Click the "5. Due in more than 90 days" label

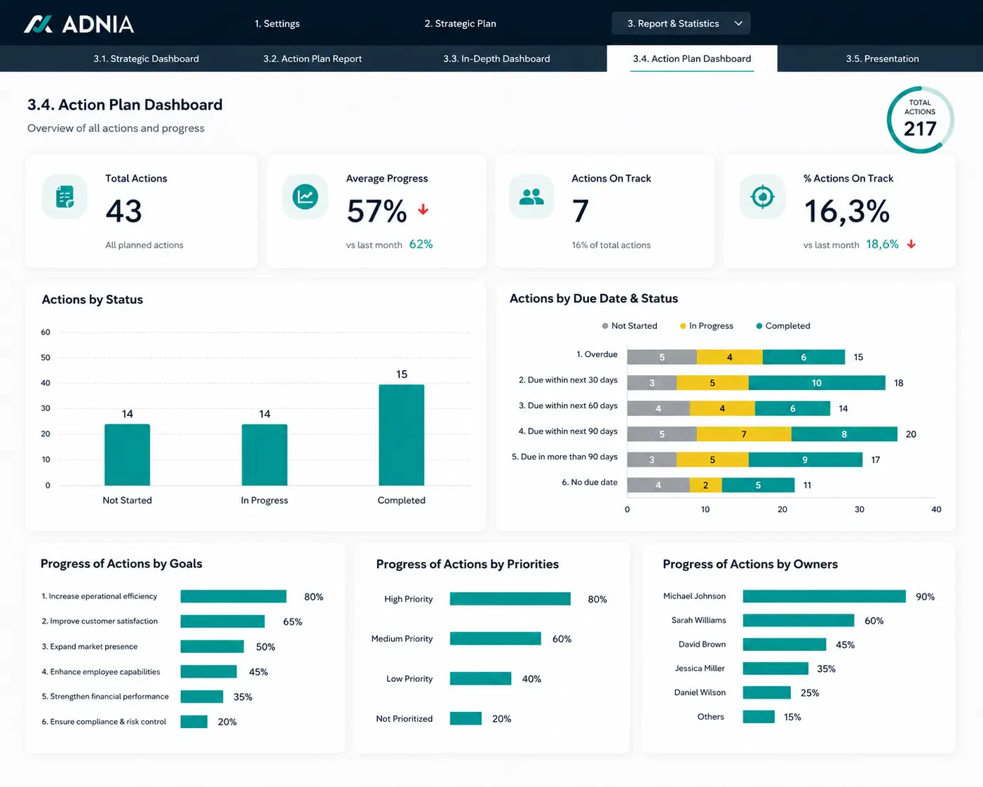tap(564, 457)
